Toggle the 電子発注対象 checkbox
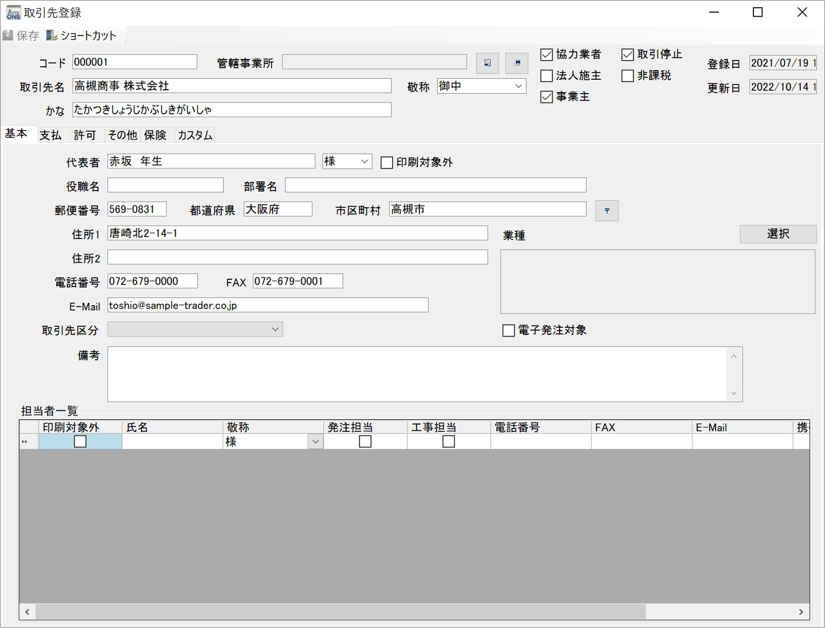The width and height of the screenshot is (825, 628). coord(508,331)
